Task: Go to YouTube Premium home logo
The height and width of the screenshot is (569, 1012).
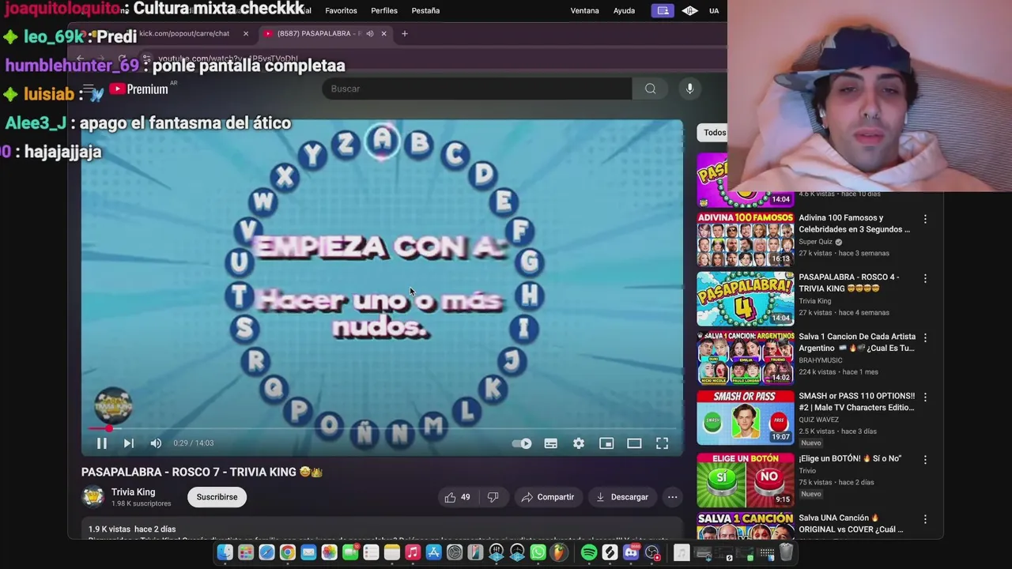Action: (139, 89)
